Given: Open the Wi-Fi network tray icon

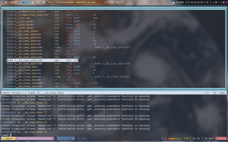Looking at the screenshot, I should pos(205,2).
